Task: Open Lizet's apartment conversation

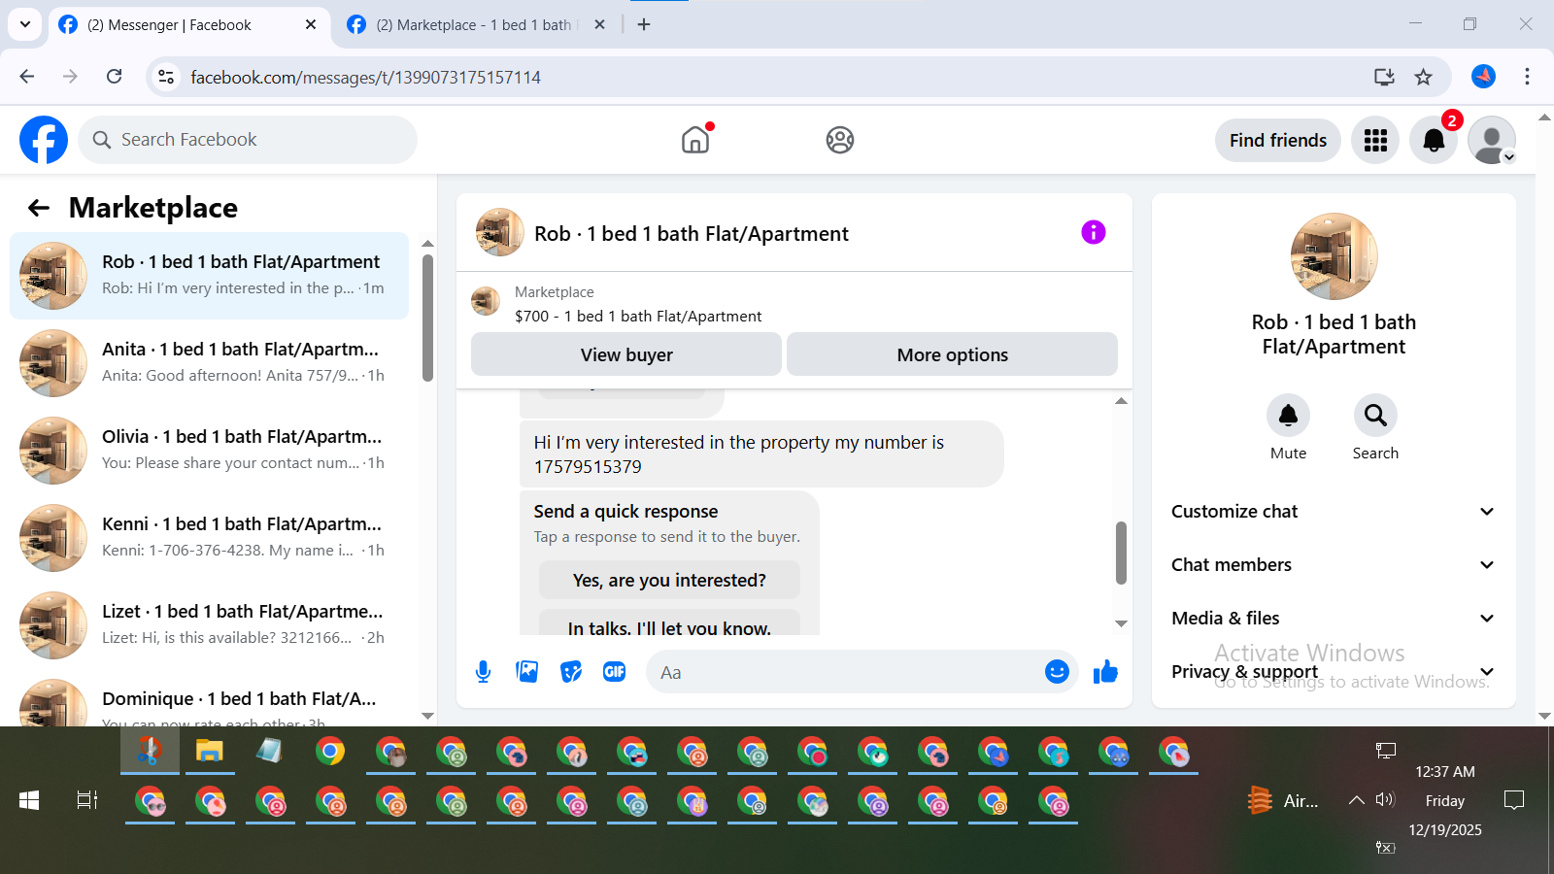Action: click(x=209, y=625)
